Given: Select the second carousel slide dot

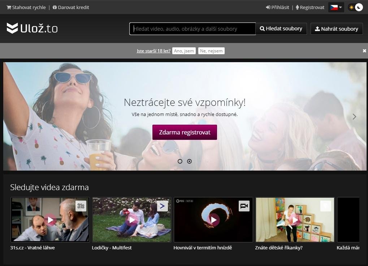Looking at the screenshot, I should pyautogui.click(x=189, y=161).
